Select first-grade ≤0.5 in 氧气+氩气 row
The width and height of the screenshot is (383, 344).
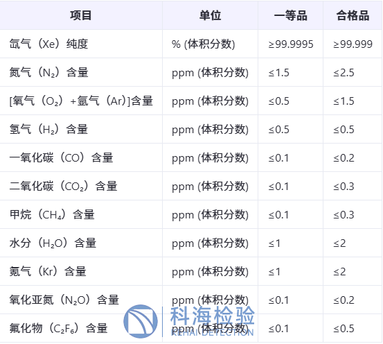(x=278, y=101)
